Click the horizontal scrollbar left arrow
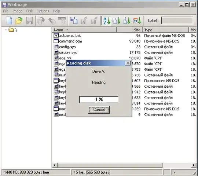Viewport: 198px width, 176px height. [55, 165]
